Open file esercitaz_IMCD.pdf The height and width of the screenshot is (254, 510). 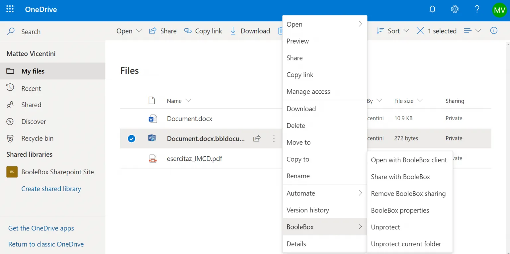point(195,159)
